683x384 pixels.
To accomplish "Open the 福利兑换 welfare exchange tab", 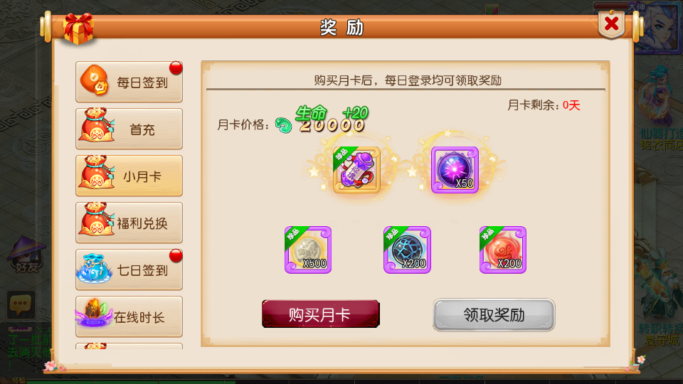I will 129,223.
